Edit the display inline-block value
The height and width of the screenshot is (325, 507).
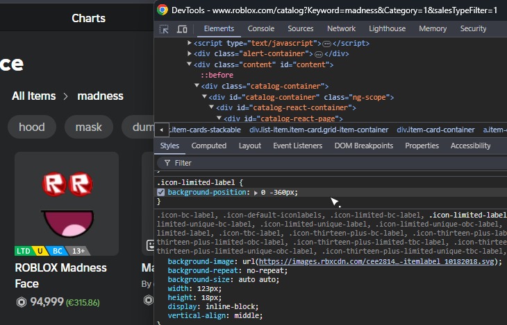point(232,306)
